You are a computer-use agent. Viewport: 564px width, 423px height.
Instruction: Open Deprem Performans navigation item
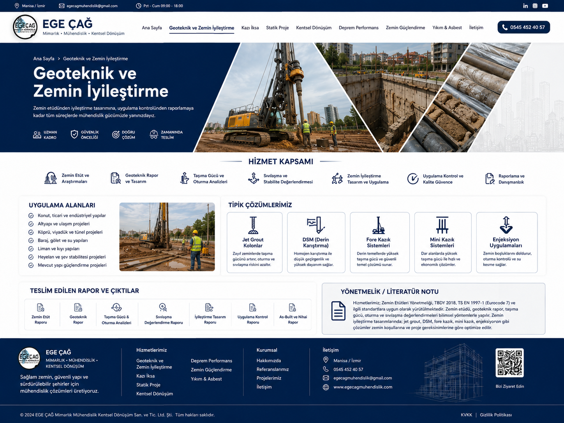(359, 28)
